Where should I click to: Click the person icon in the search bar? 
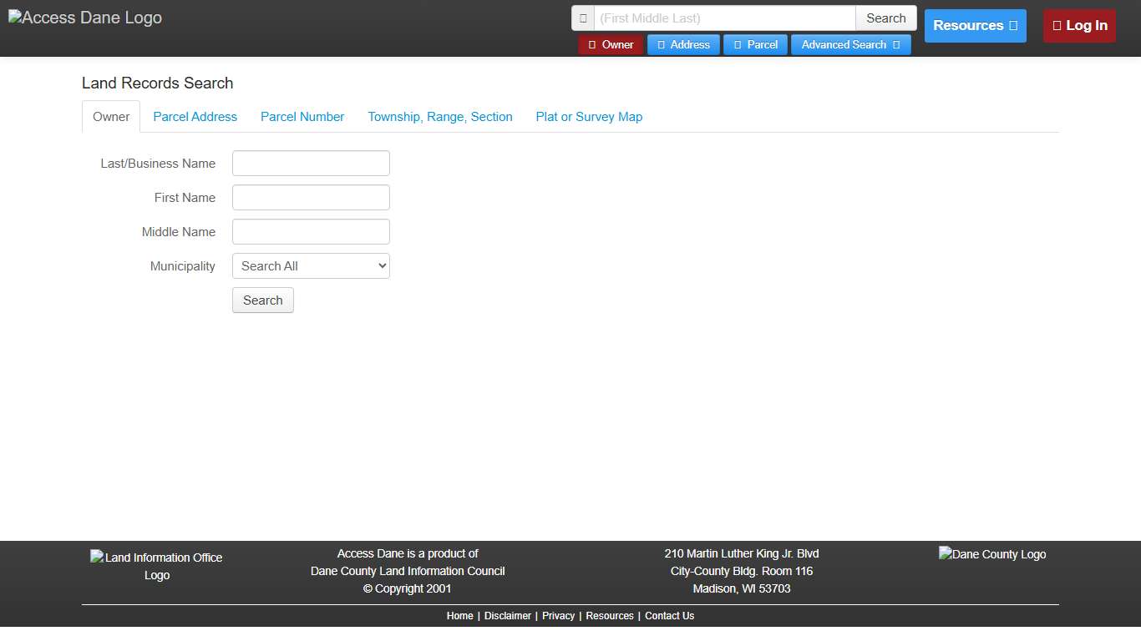583,18
